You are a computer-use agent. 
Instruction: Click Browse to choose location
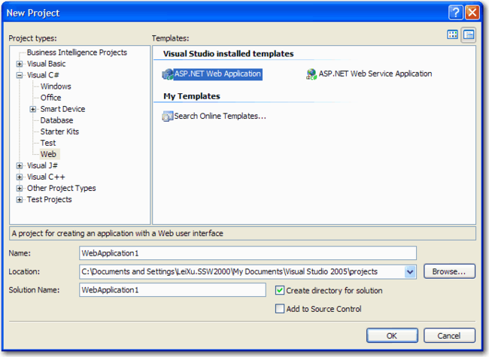449,271
